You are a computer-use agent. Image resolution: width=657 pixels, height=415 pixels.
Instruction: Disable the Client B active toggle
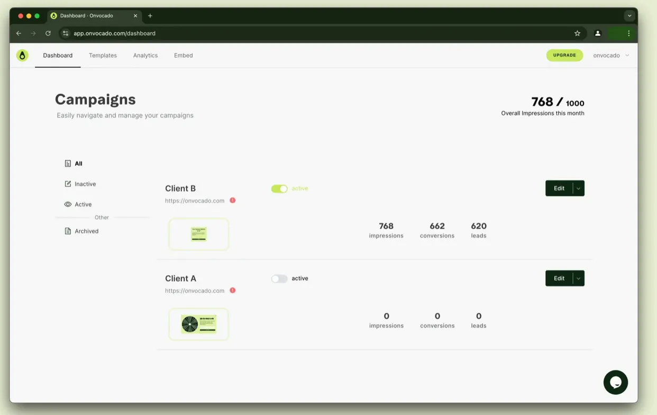click(279, 189)
